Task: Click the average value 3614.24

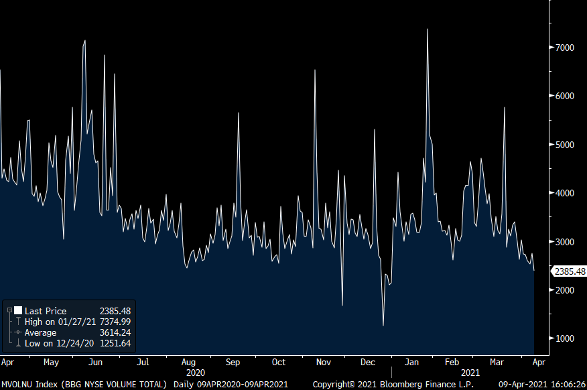Action: [115, 333]
